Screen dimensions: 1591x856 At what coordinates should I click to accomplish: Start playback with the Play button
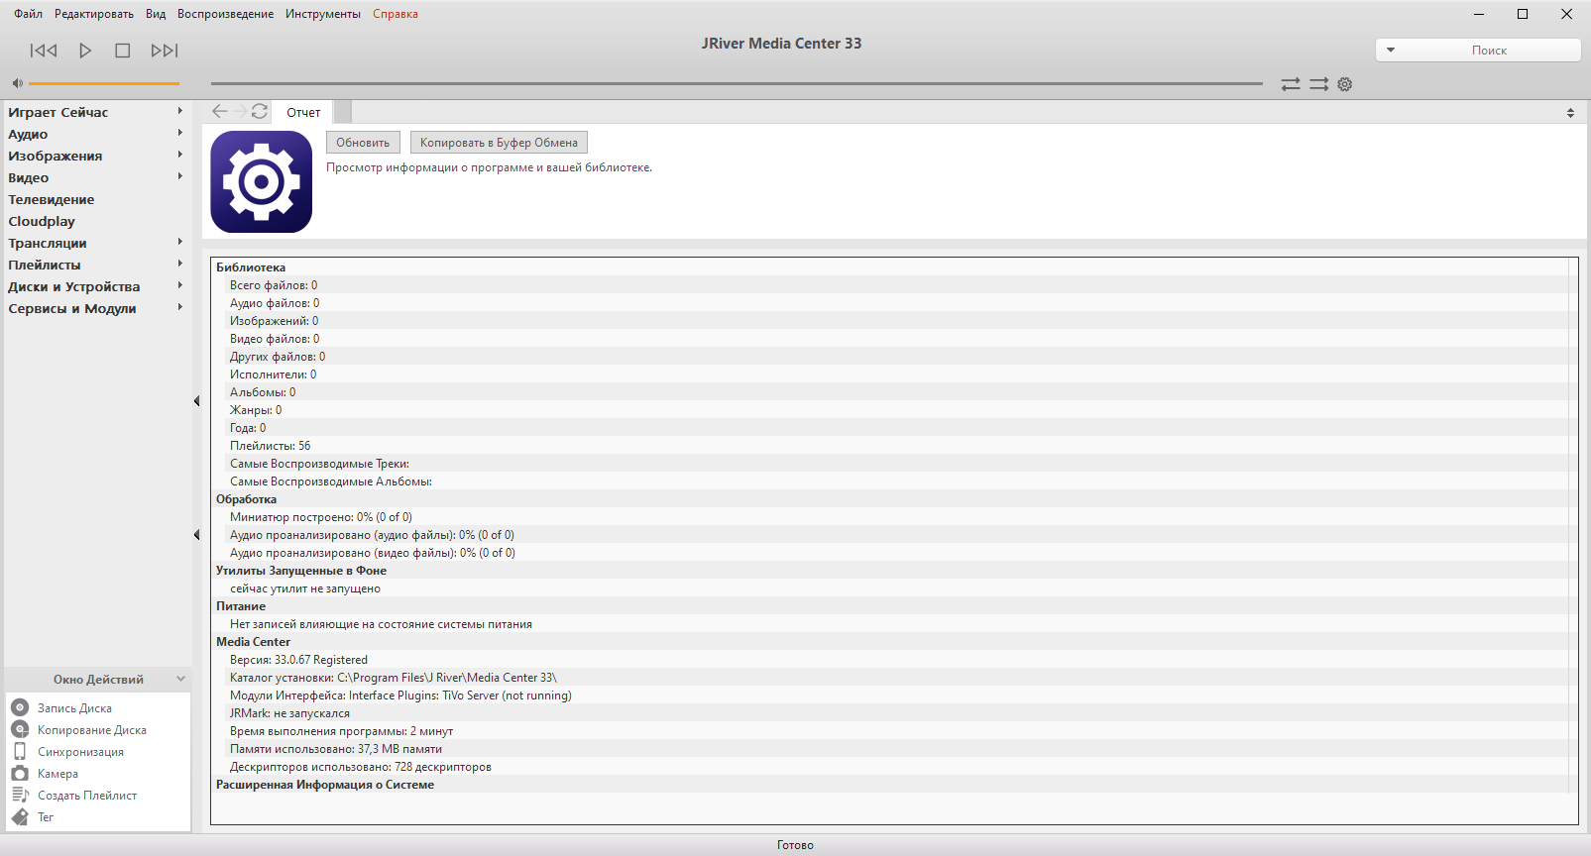click(x=85, y=51)
